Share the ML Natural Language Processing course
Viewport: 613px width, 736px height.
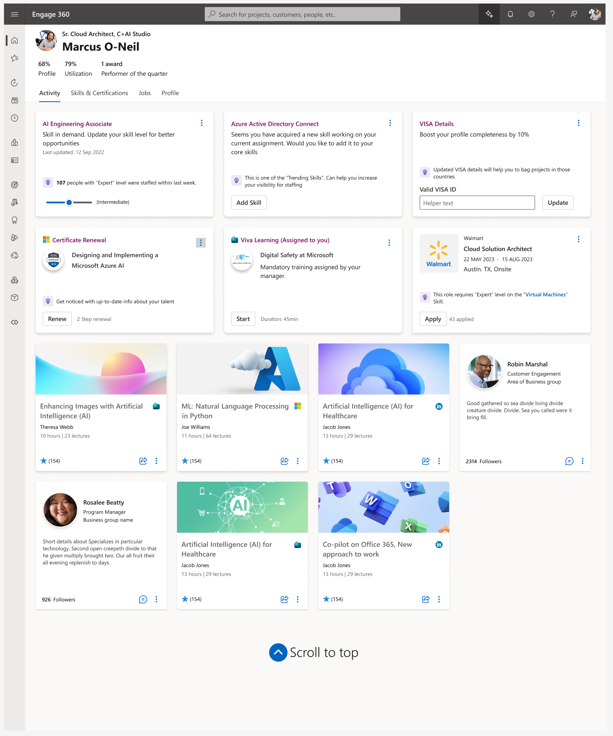pyautogui.click(x=284, y=461)
